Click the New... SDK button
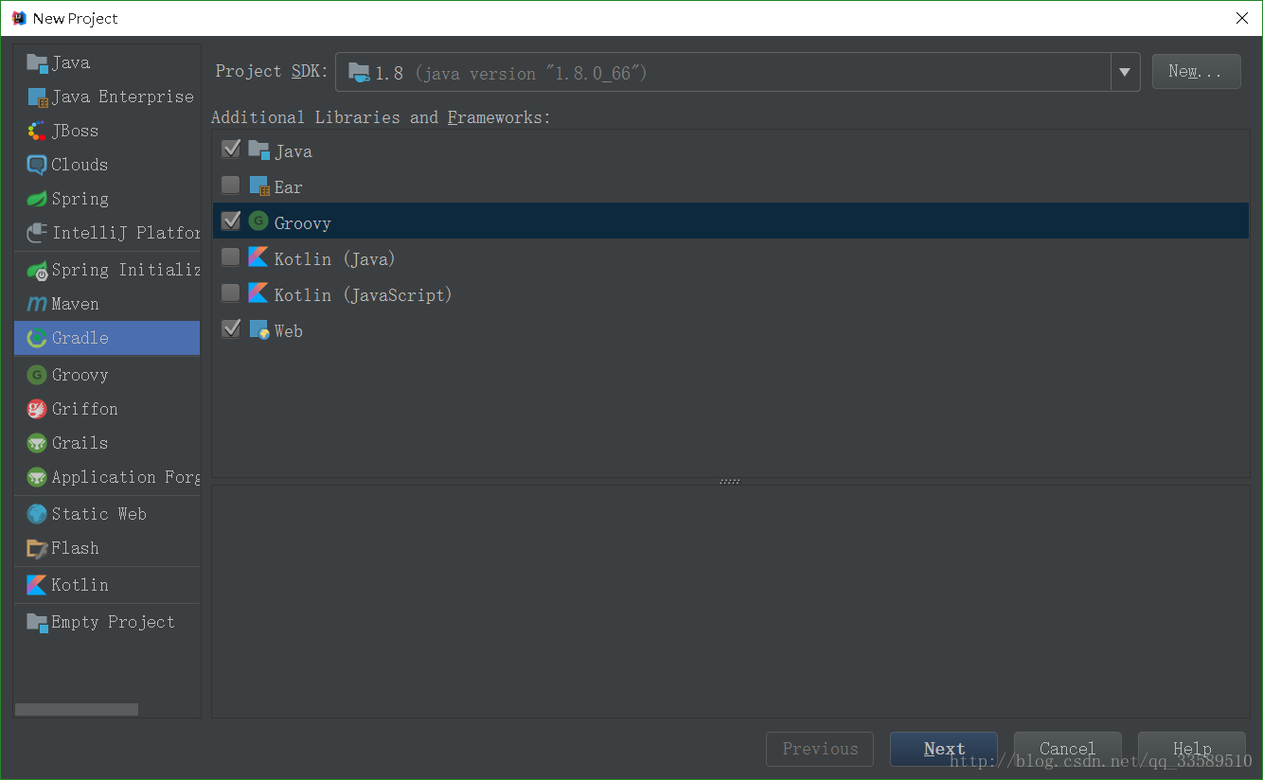The width and height of the screenshot is (1263, 780). click(x=1197, y=72)
